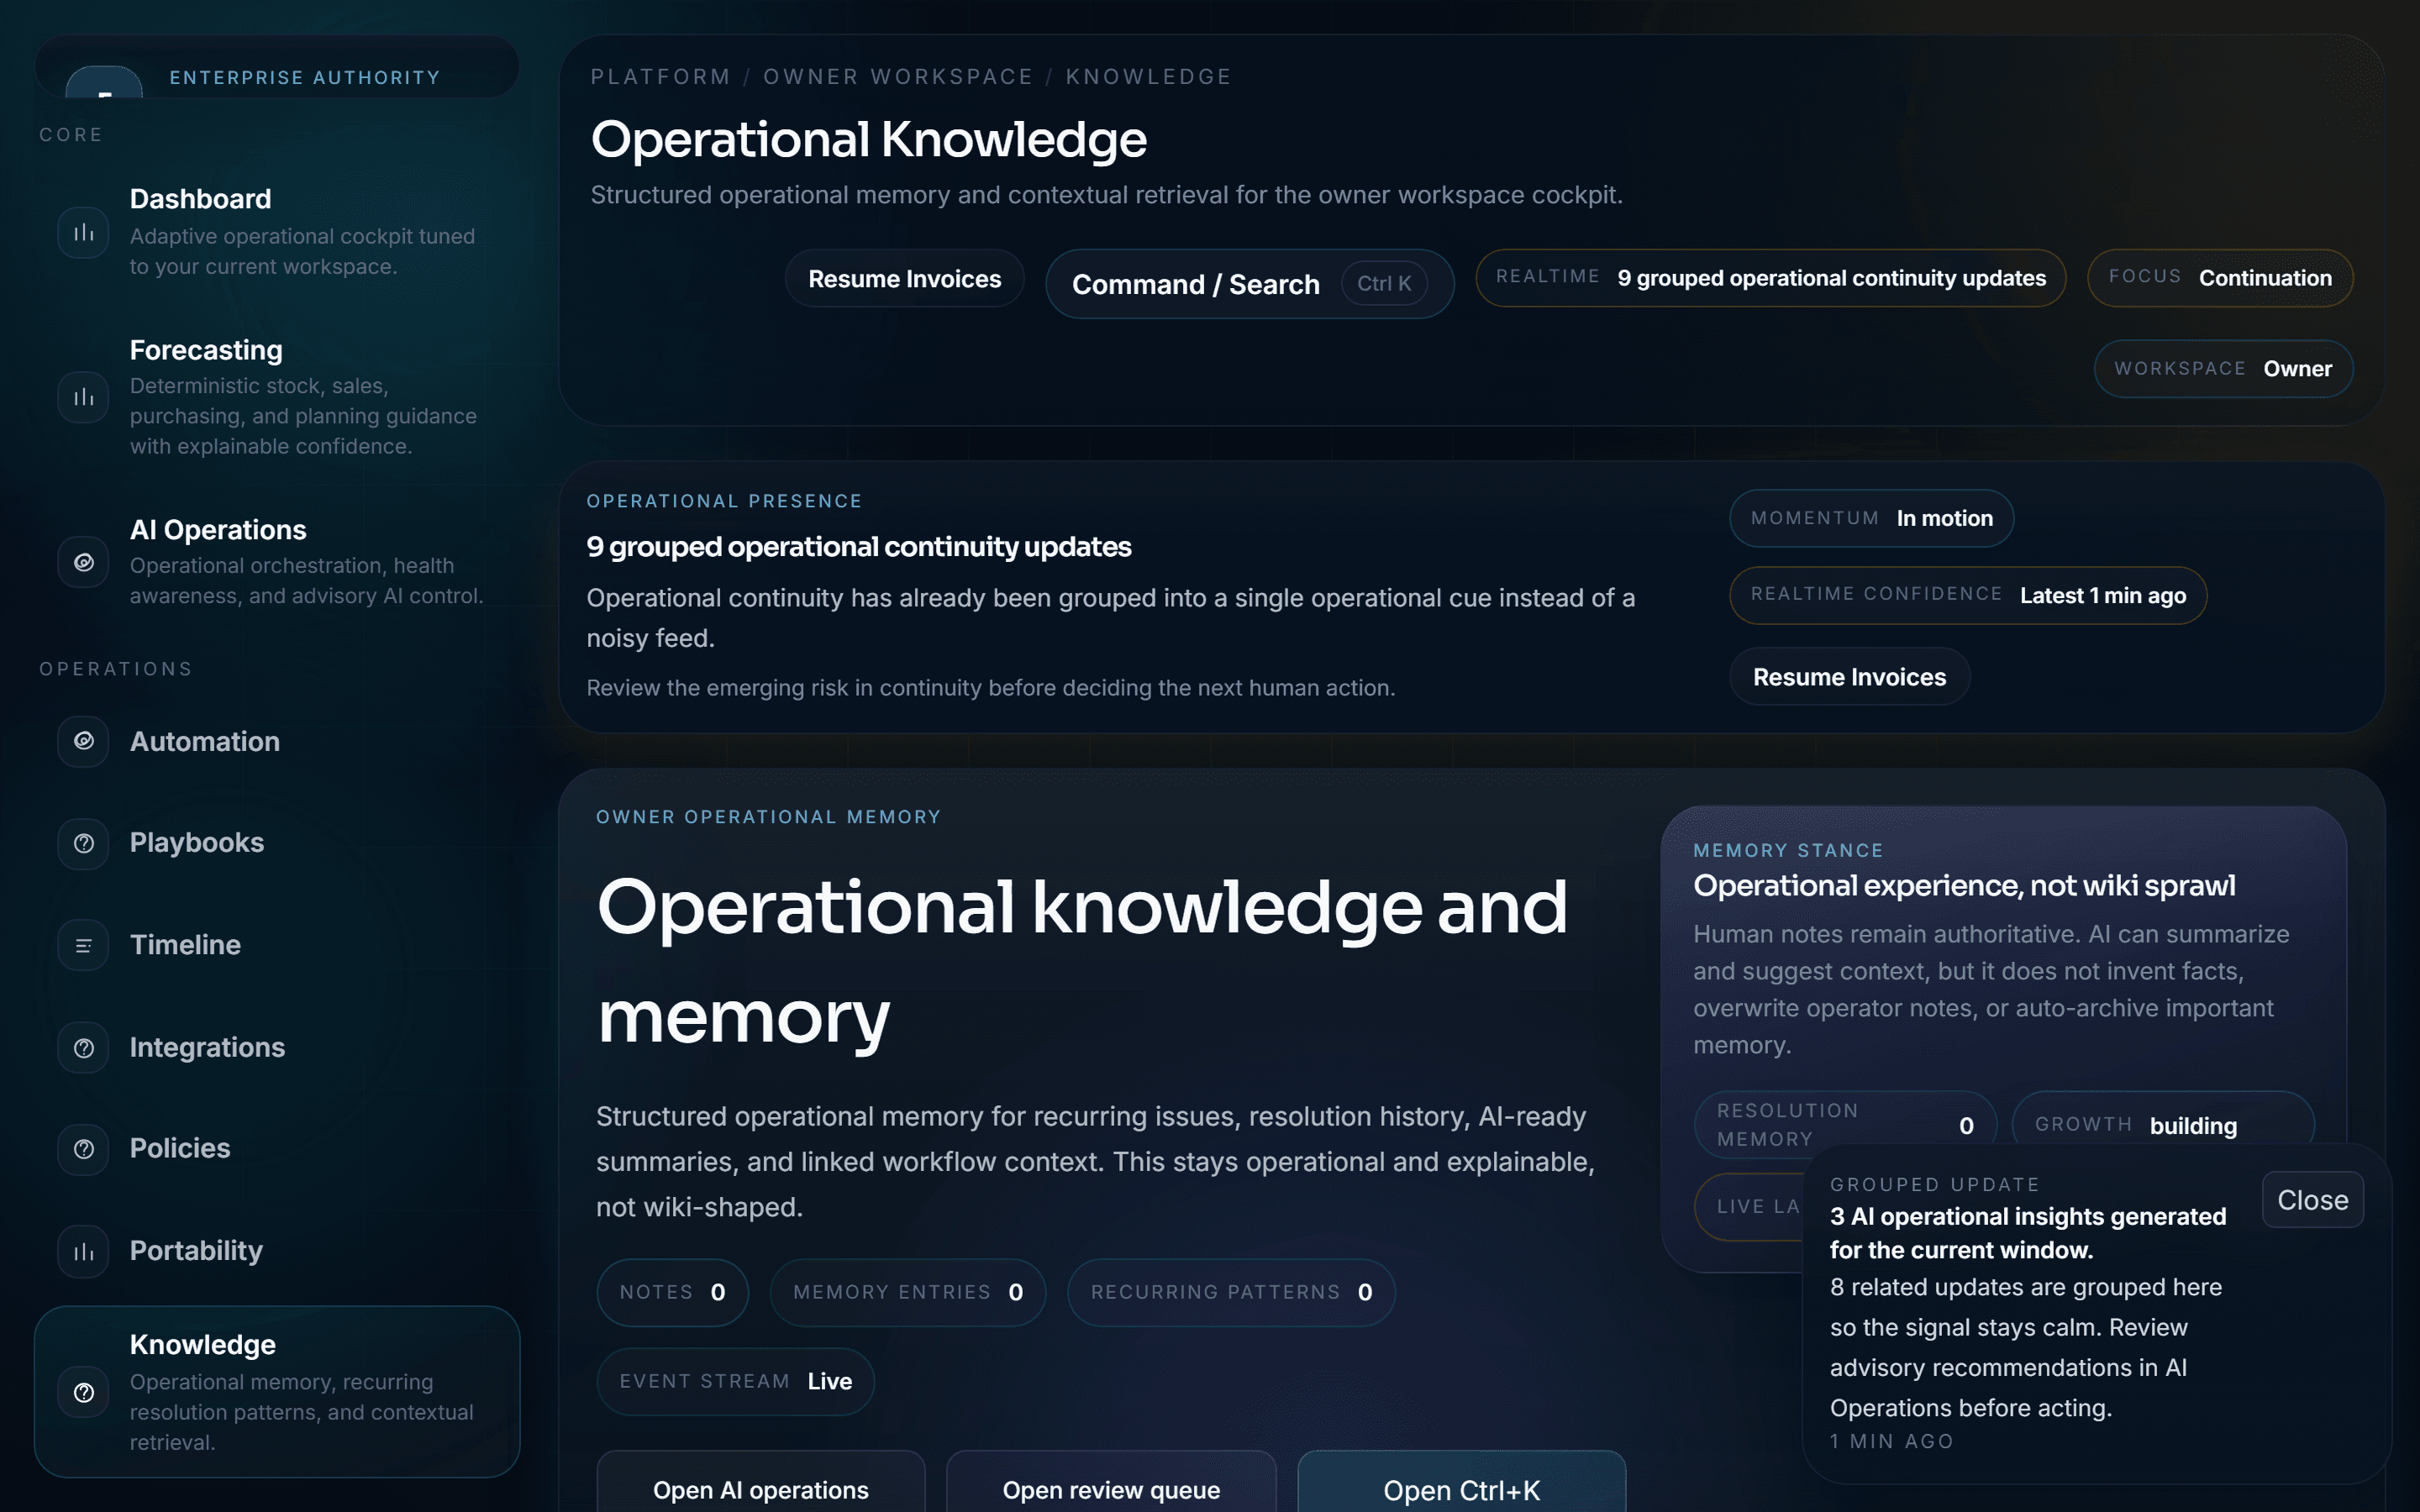The height and width of the screenshot is (1512, 2420).
Task: Click the AI Operations spiral icon
Action: point(83,562)
